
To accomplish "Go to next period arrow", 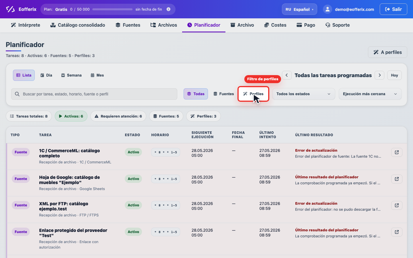I will click(380, 75).
